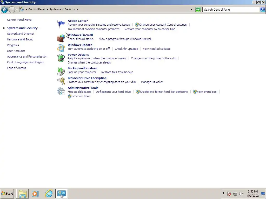Viewport: 266px width, 199px height.
Task: Open Change User Account Control settings
Action: coord(163,25)
